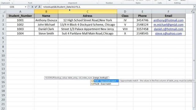Open steve.s@yahoo.com email link
Image resolution: width=196 pixels, height=110 pixels.
click(x=168, y=33)
